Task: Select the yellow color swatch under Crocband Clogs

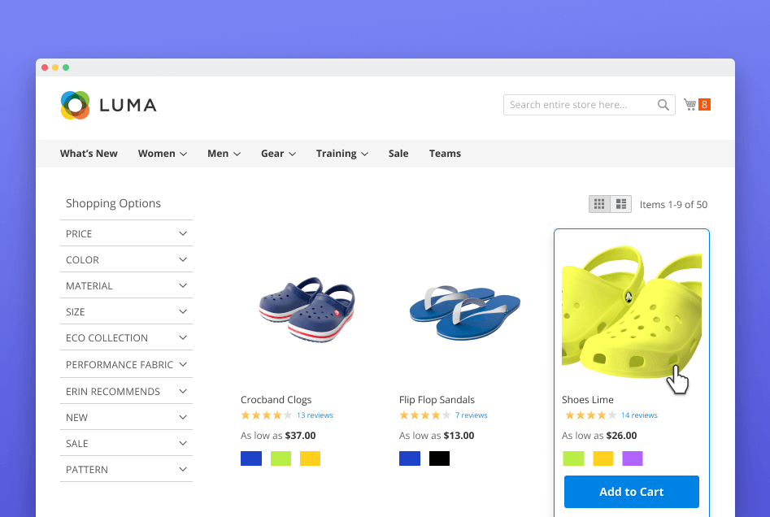Action: (x=310, y=458)
